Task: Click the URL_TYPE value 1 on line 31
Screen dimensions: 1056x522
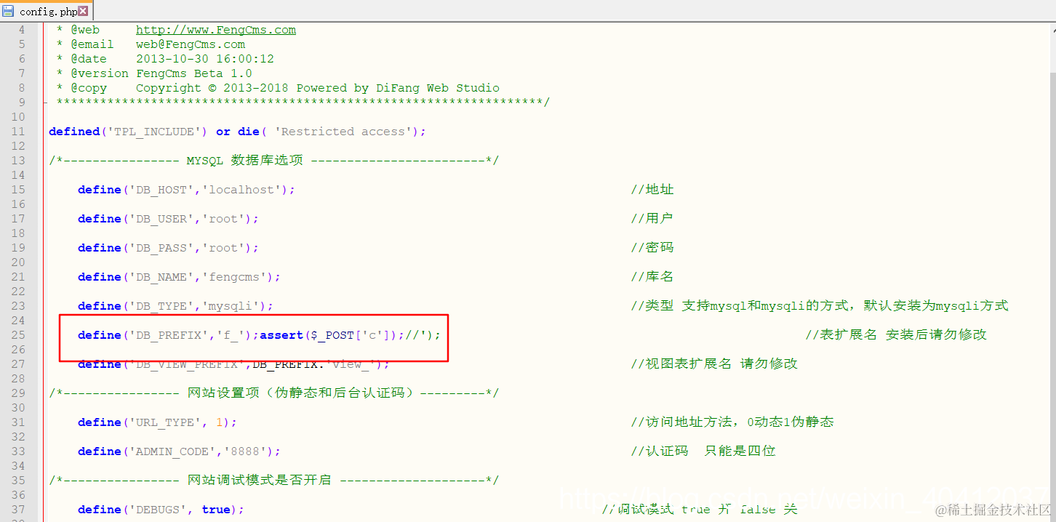Action: point(220,422)
